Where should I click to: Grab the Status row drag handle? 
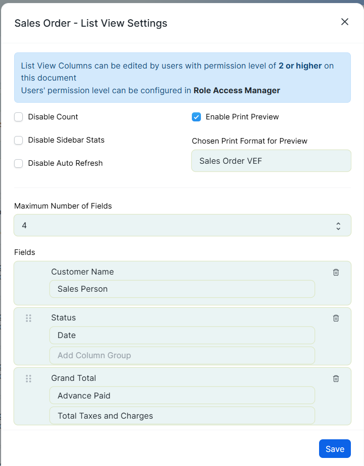coord(29,318)
